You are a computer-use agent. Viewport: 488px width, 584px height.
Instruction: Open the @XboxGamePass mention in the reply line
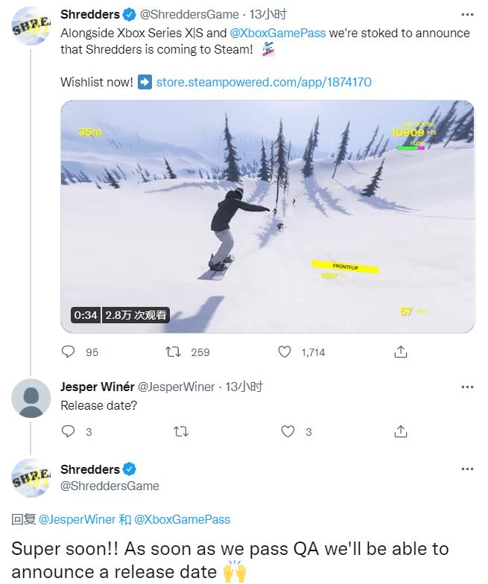point(182,519)
